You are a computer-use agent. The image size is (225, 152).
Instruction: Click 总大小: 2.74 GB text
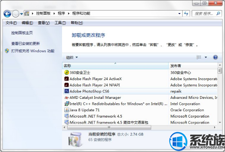130,134
